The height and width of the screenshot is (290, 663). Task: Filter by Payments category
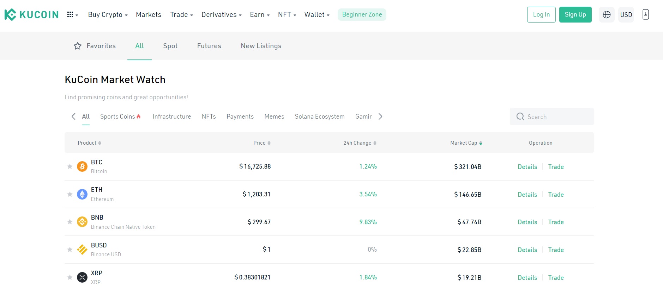[x=240, y=116]
